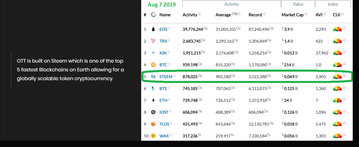Sort by the Record column header
359x147 pixels.
coord(255,15)
